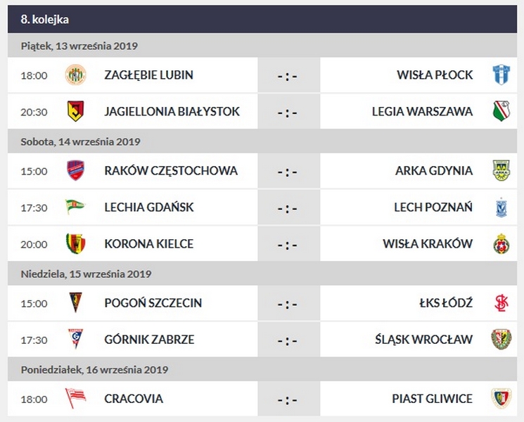The height and width of the screenshot is (422, 524).
Task: Click the Korona Kielce club crest
Action: point(75,243)
